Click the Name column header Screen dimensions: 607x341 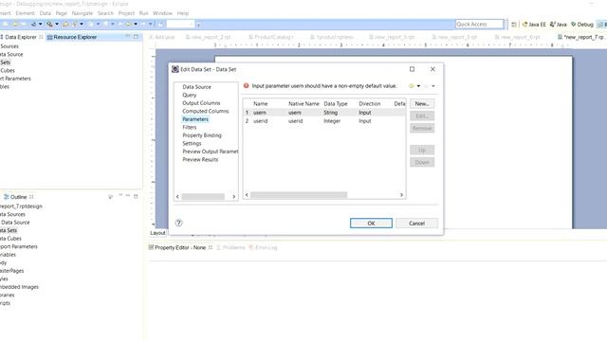(261, 103)
